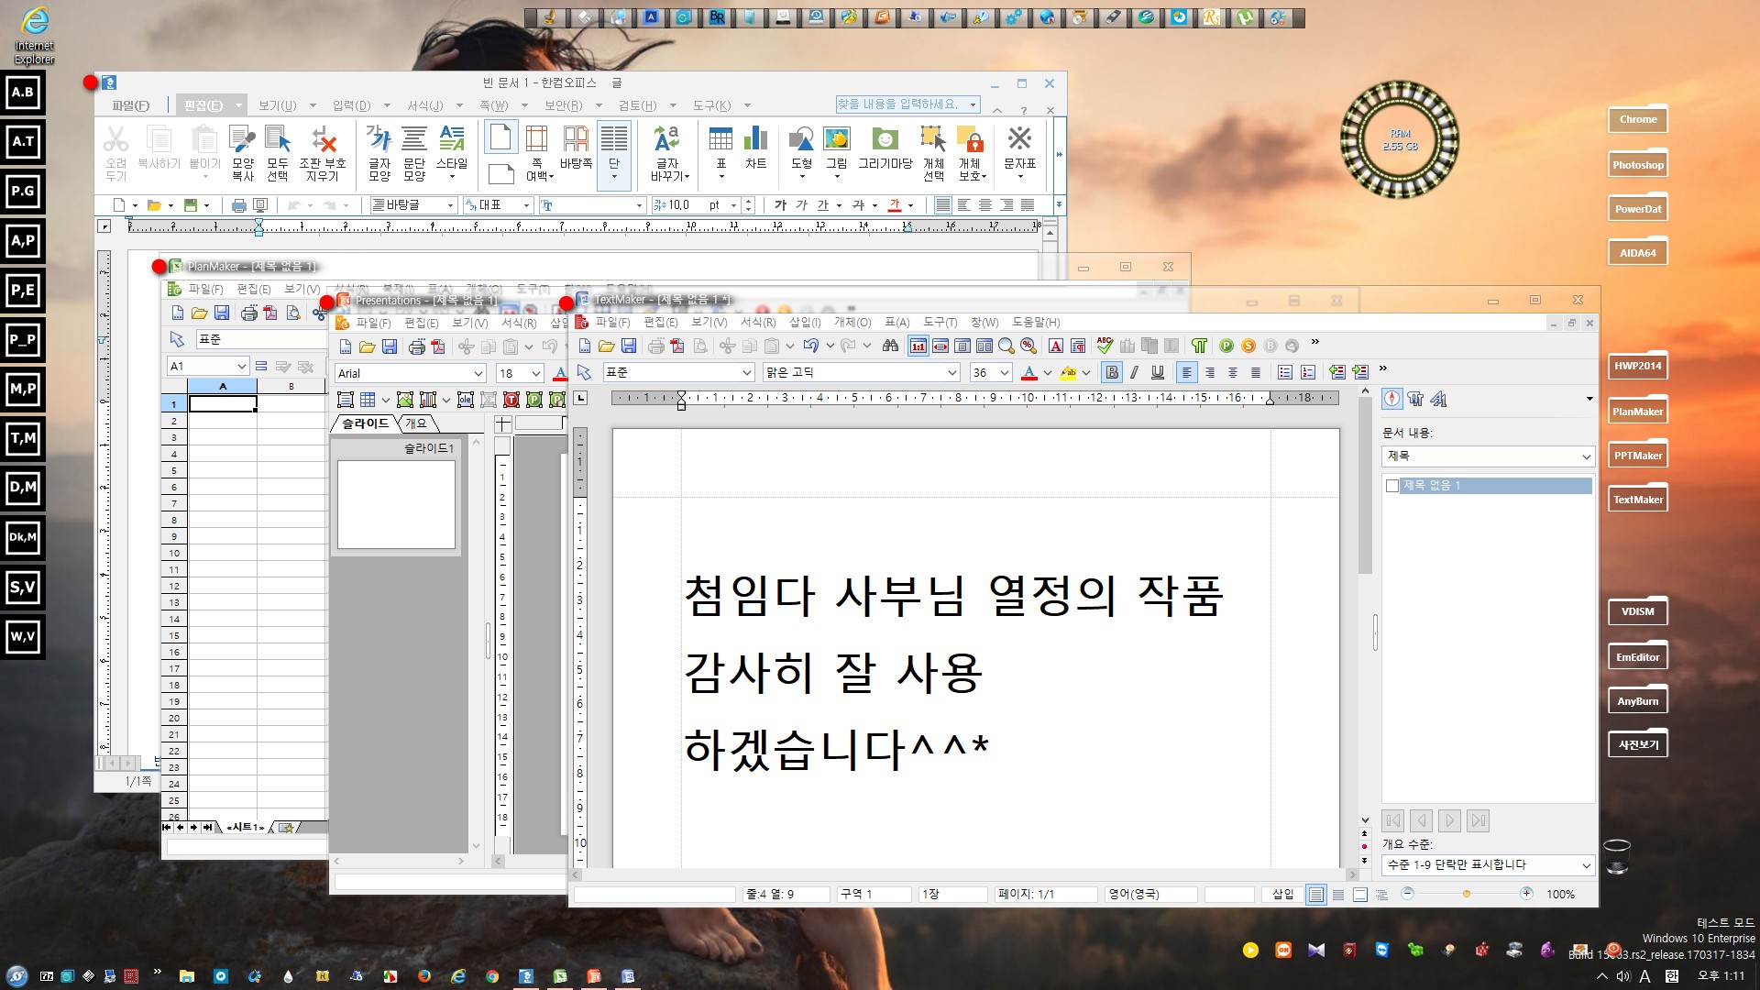This screenshot has height=990, width=1760.
Task: Click print icon in Hangul quick toolbar
Action: (239, 205)
